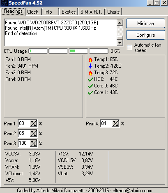Click the fourth CPU usage bar
The height and width of the screenshot is (193, 168).
(99, 51)
